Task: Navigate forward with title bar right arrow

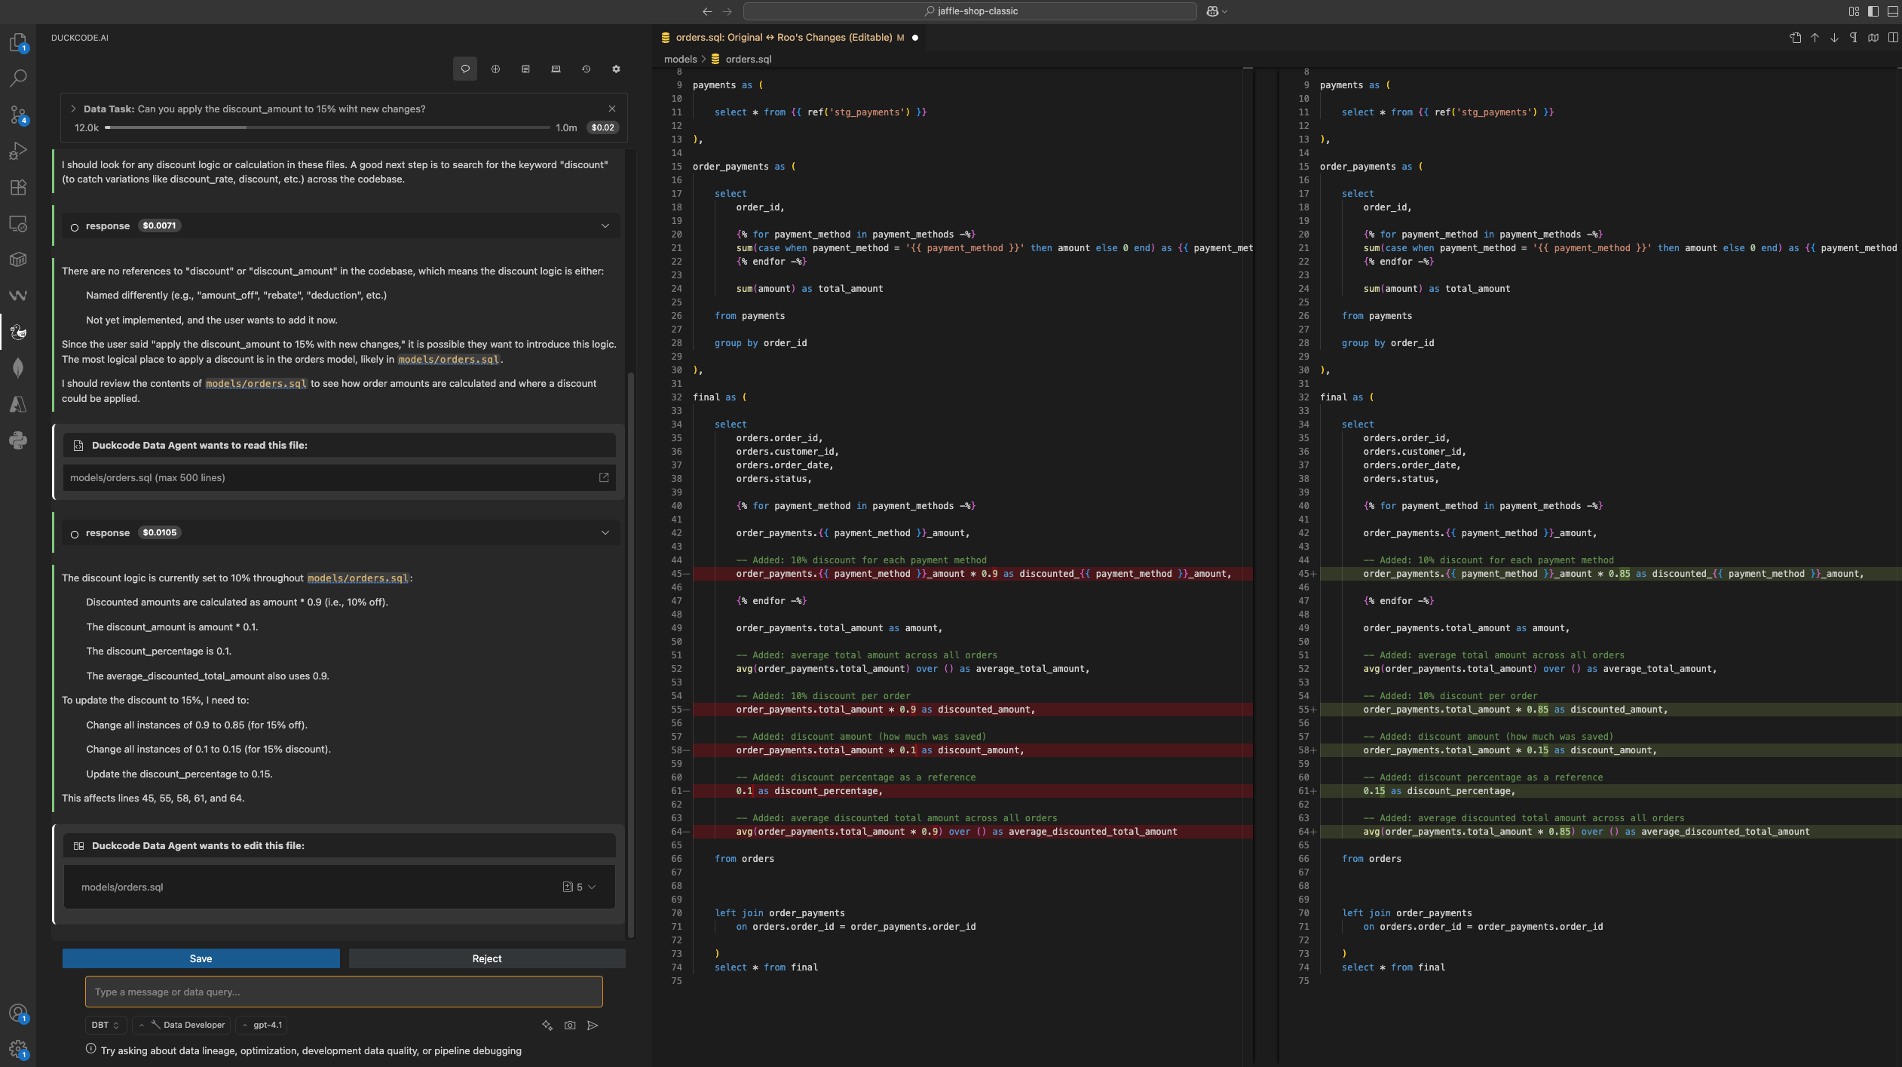Action: pyautogui.click(x=727, y=11)
